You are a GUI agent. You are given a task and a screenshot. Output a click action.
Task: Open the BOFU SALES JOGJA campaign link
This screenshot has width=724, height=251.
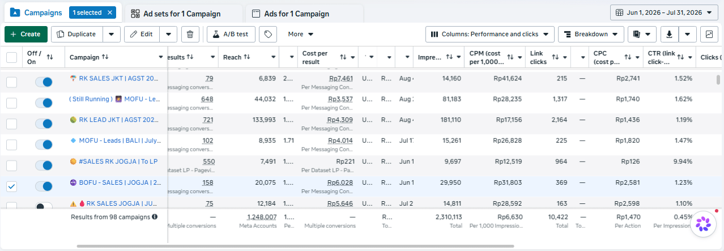click(120, 182)
